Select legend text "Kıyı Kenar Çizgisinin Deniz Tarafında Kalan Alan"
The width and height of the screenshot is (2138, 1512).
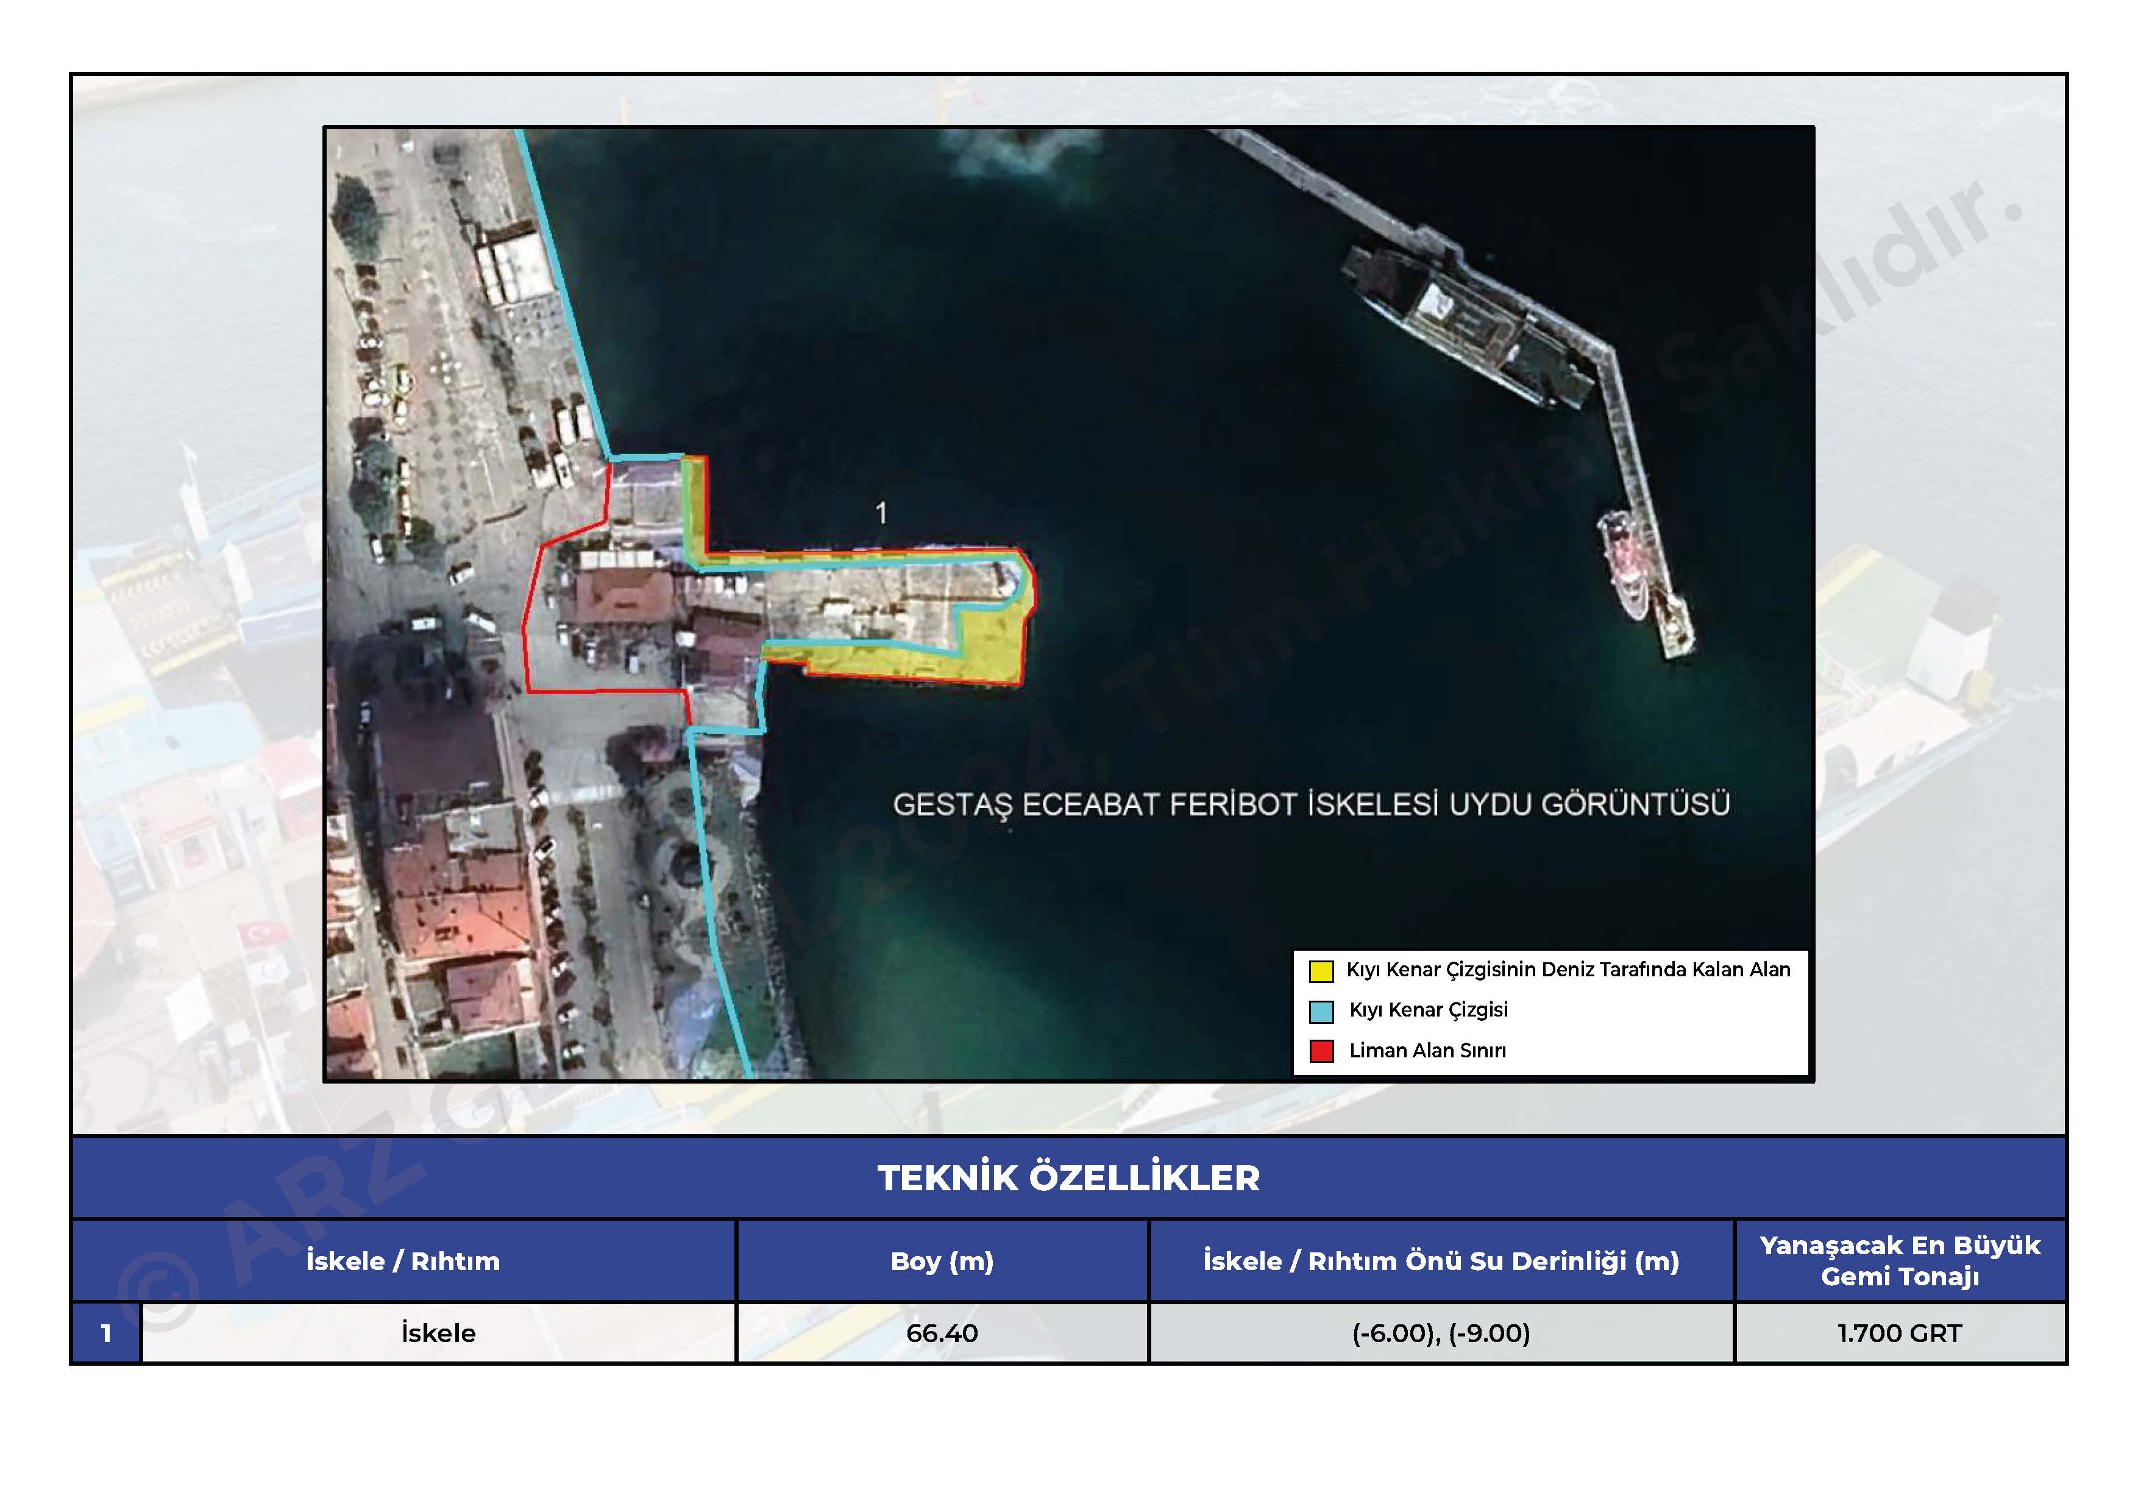coord(1568,970)
